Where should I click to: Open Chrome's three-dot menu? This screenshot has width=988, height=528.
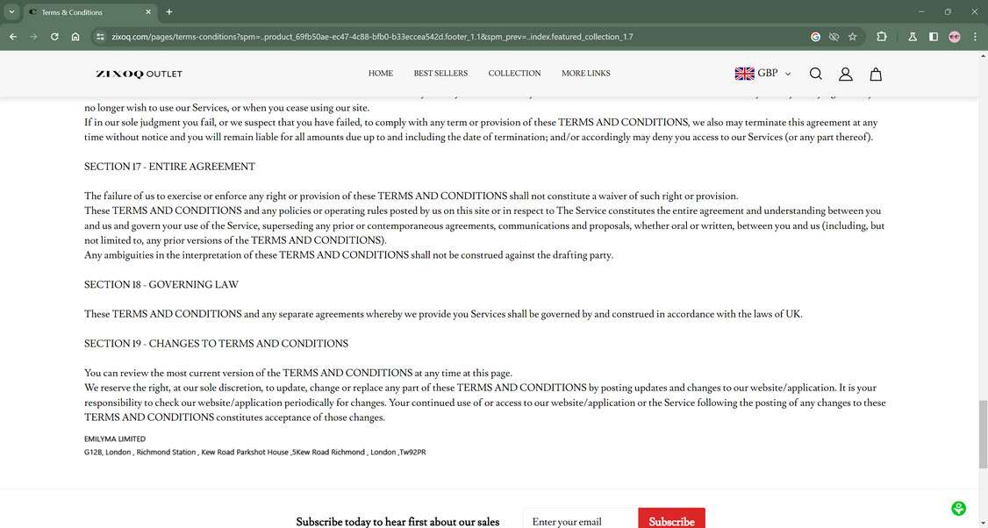pos(975,37)
